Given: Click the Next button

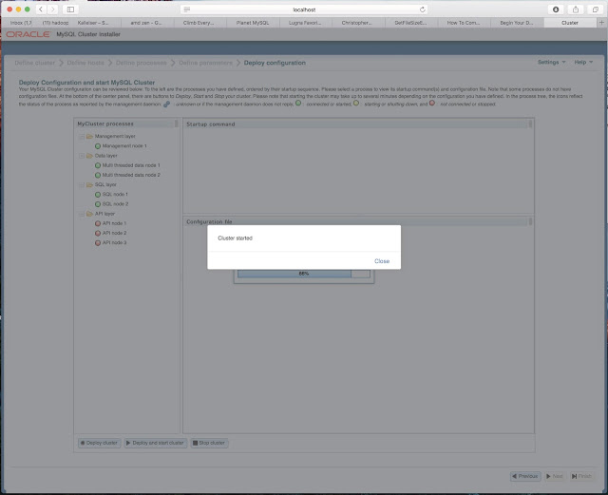Looking at the screenshot, I should [x=555, y=476].
